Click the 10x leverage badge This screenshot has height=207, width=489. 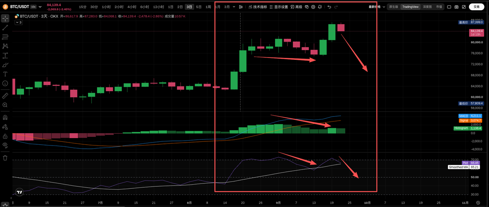33,7
